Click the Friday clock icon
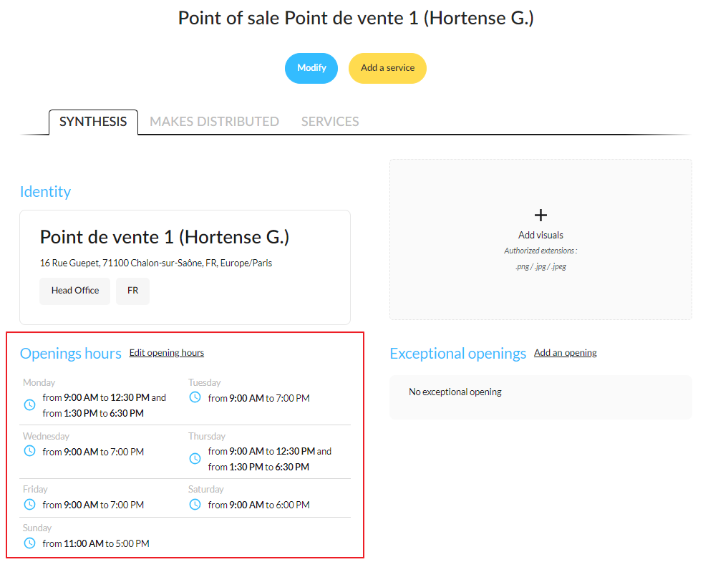The width and height of the screenshot is (703, 562). click(x=29, y=505)
